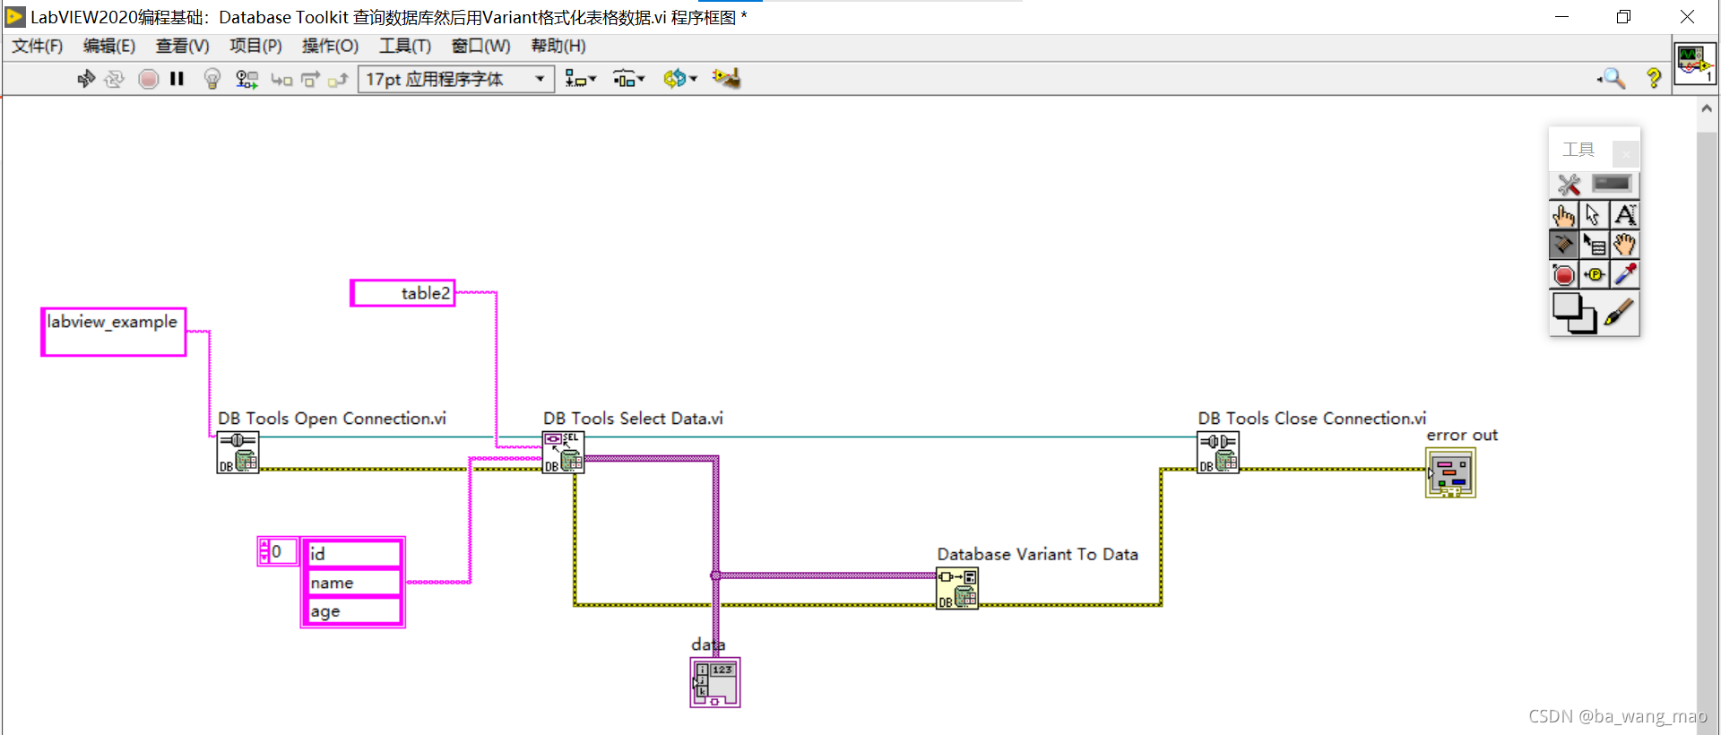Select the Set Color paintbrush tool
The width and height of the screenshot is (1721, 735).
1619,313
